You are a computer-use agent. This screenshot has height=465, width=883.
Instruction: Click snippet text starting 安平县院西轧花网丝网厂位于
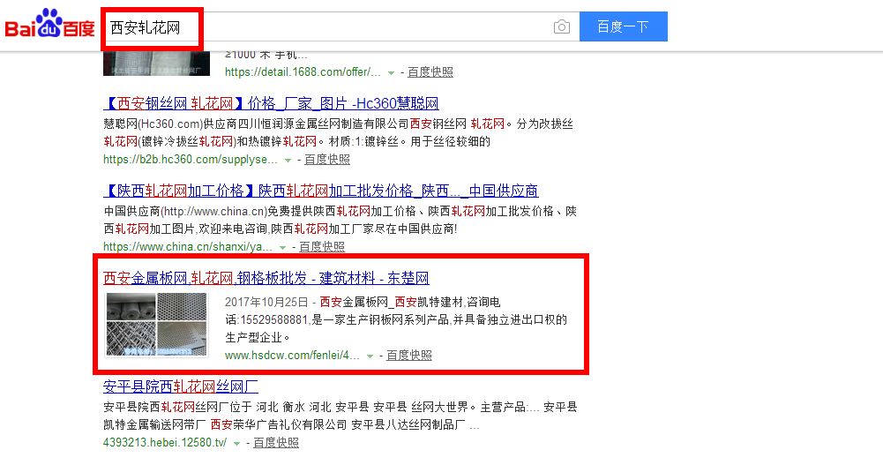[x=340, y=416]
